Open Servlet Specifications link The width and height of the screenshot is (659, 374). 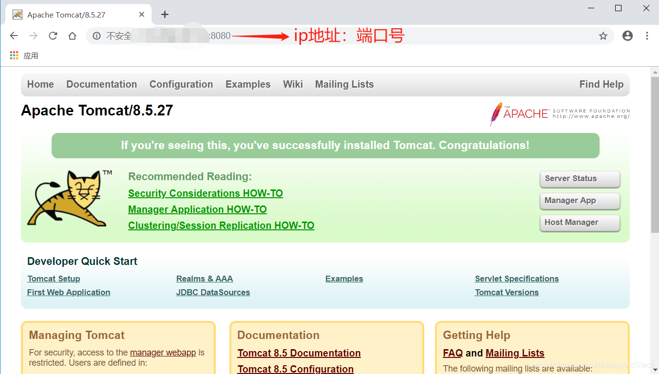[x=517, y=279]
